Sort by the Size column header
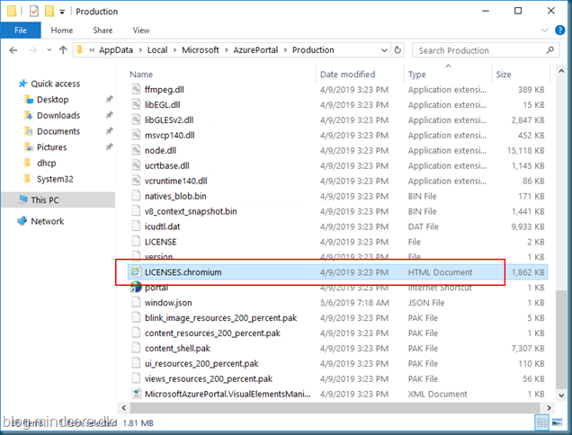Image resolution: width=572 pixels, height=435 pixels. 504,75
